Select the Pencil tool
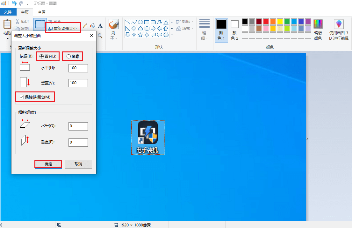Image resolution: width=352 pixels, height=228 pixels. point(85,25)
